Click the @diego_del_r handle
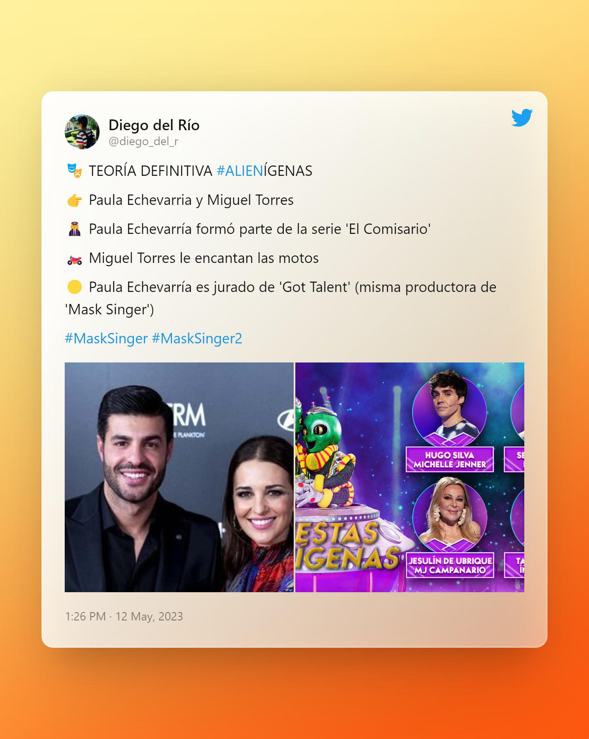This screenshot has width=589, height=739. click(144, 141)
